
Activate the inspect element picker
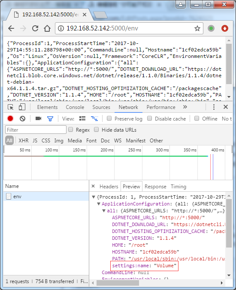[x=11, y=107]
